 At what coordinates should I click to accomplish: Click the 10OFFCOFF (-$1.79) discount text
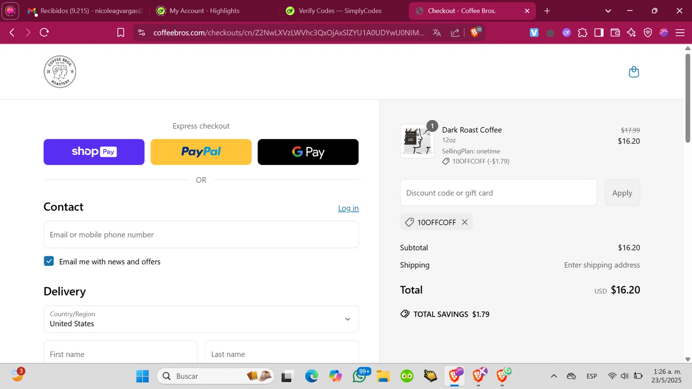click(481, 161)
